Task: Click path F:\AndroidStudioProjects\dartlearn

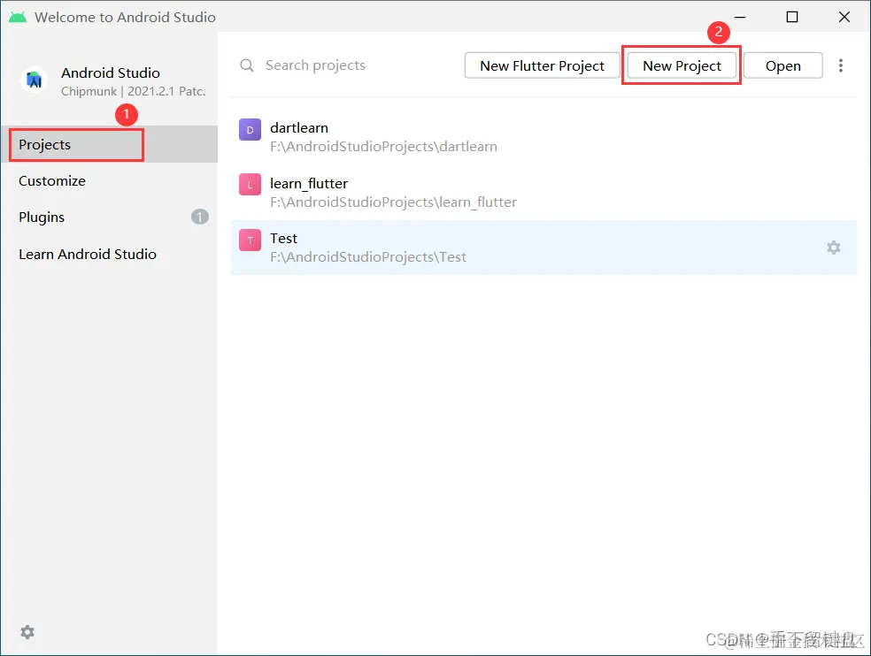Action: pyautogui.click(x=383, y=147)
